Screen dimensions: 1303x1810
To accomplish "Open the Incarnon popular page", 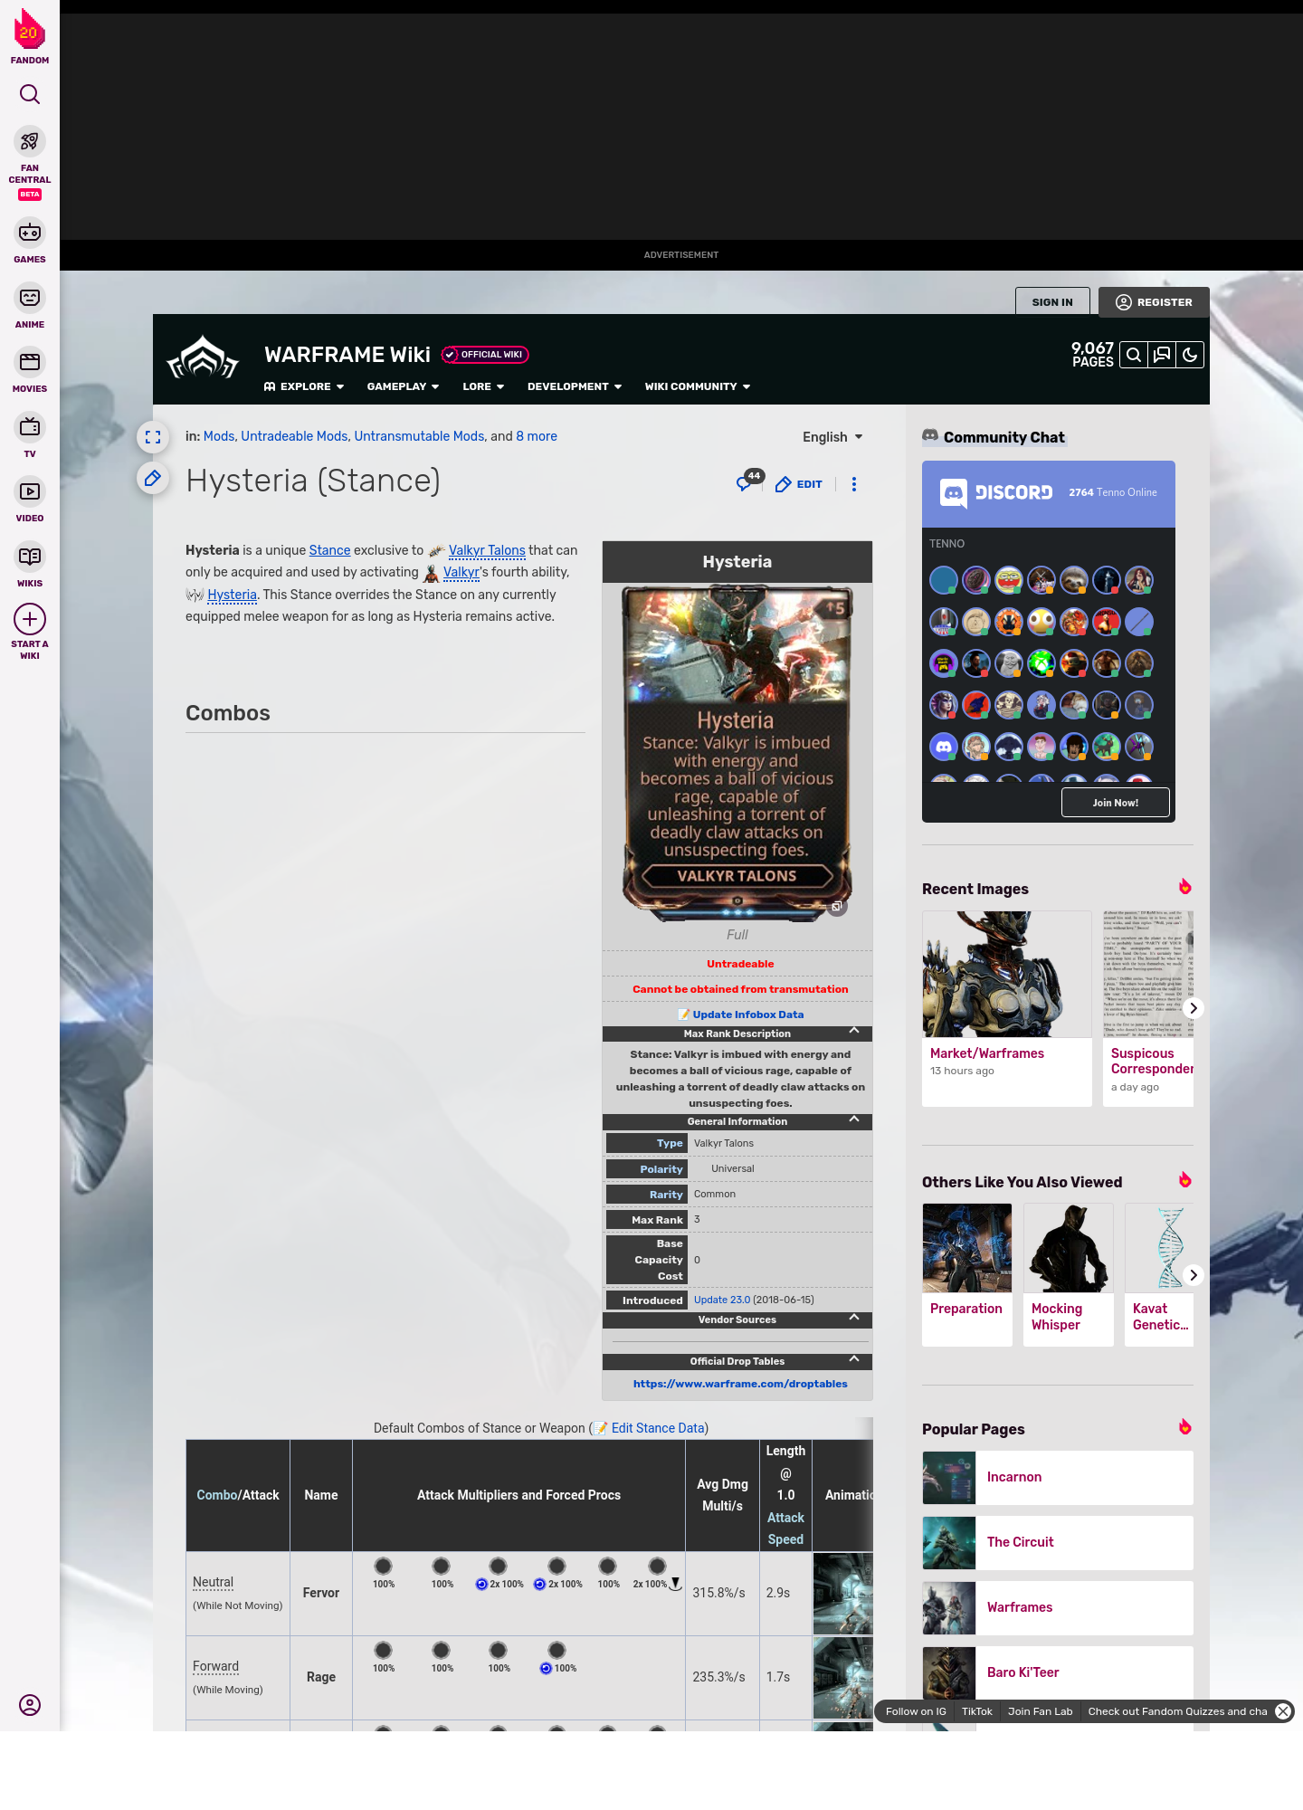I will [1058, 1478].
